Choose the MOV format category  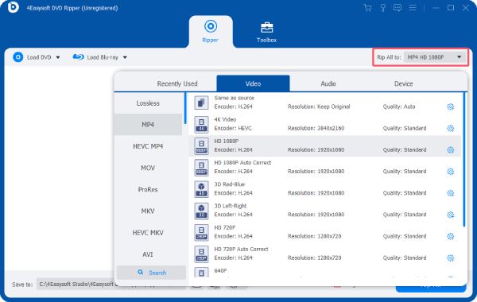click(x=148, y=168)
